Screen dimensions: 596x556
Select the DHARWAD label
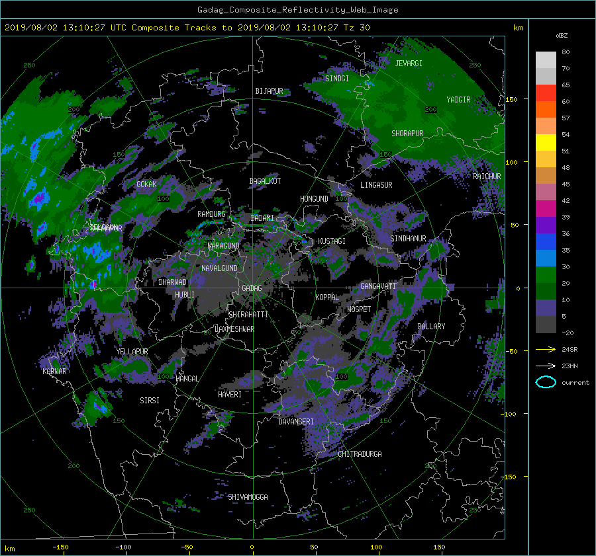tap(173, 282)
